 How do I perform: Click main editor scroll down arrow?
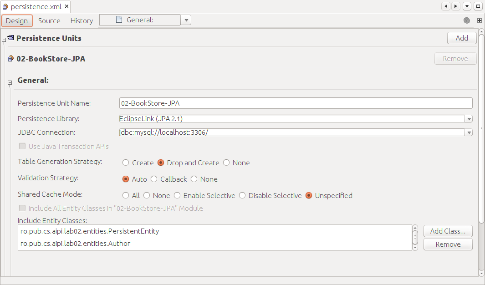point(481,274)
